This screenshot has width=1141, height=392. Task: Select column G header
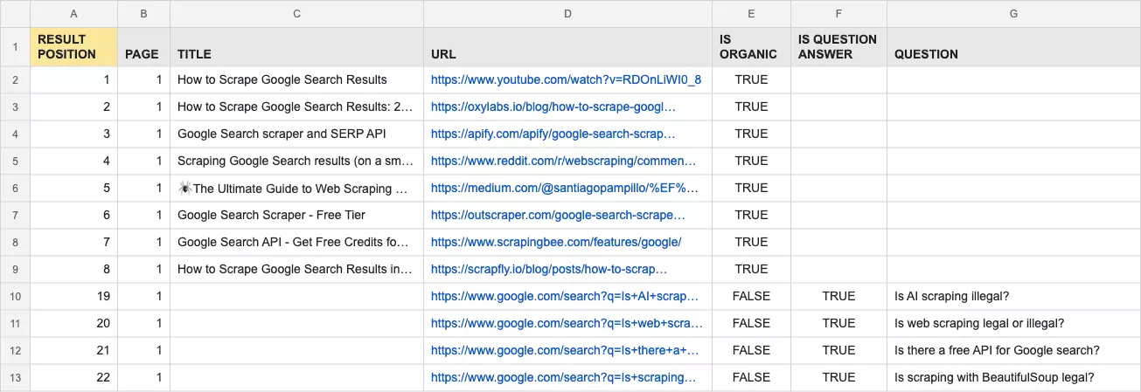tap(1013, 13)
